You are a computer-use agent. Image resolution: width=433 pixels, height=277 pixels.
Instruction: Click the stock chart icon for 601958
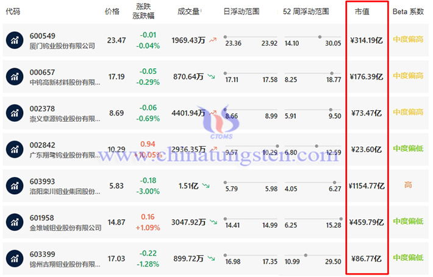pos(15,222)
